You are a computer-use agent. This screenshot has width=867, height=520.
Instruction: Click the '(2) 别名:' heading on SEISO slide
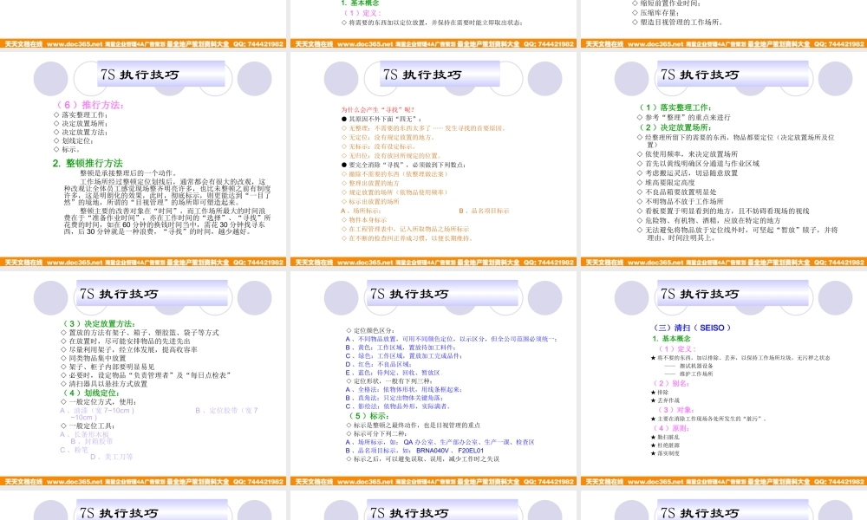click(671, 383)
